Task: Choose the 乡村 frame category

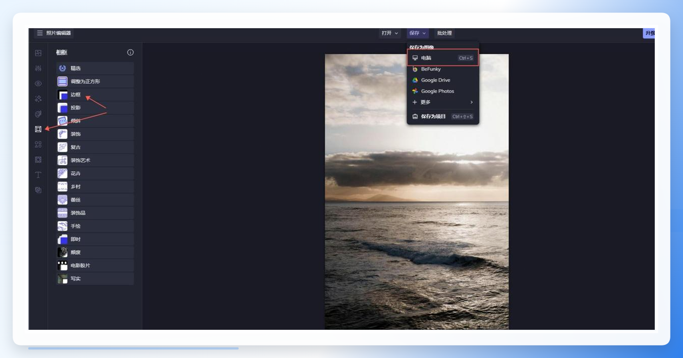Action: click(95, 187)
